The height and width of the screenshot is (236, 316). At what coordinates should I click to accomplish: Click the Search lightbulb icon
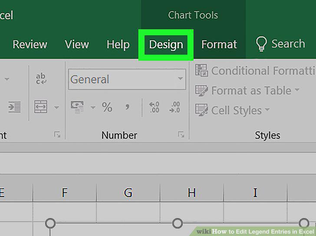261,44
